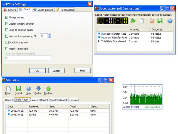Select the 2008.10.29. row date
The height and width of the screenshot is (134, 178).
pos(18,114)
